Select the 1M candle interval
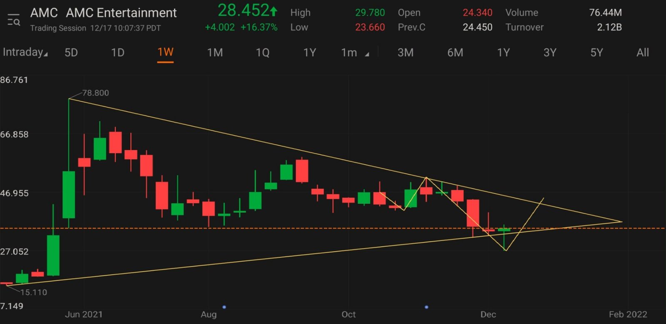 click(215, 53)
